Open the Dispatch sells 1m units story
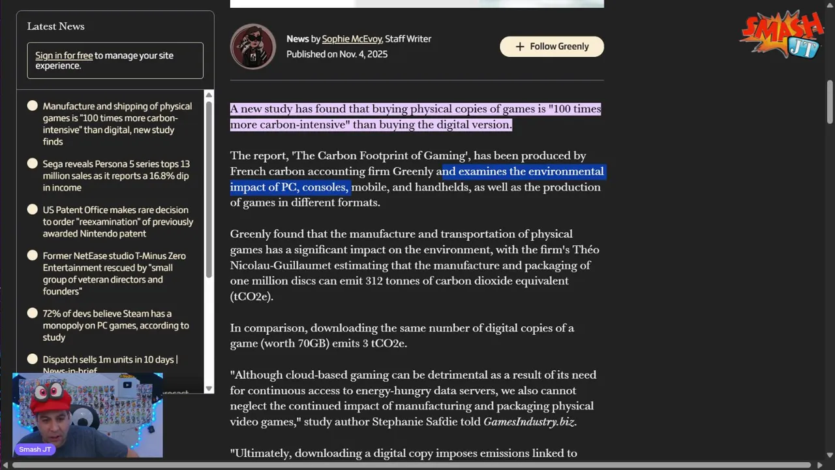Viewport: 835px width, 470px height. pos(110,365)
